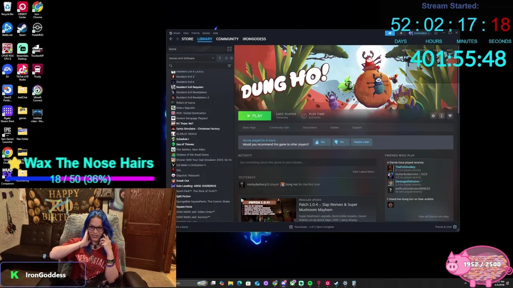Click View Latest News link
This screenshot has height=288, width=513.
pyautogui.click(x=363, y=172)
